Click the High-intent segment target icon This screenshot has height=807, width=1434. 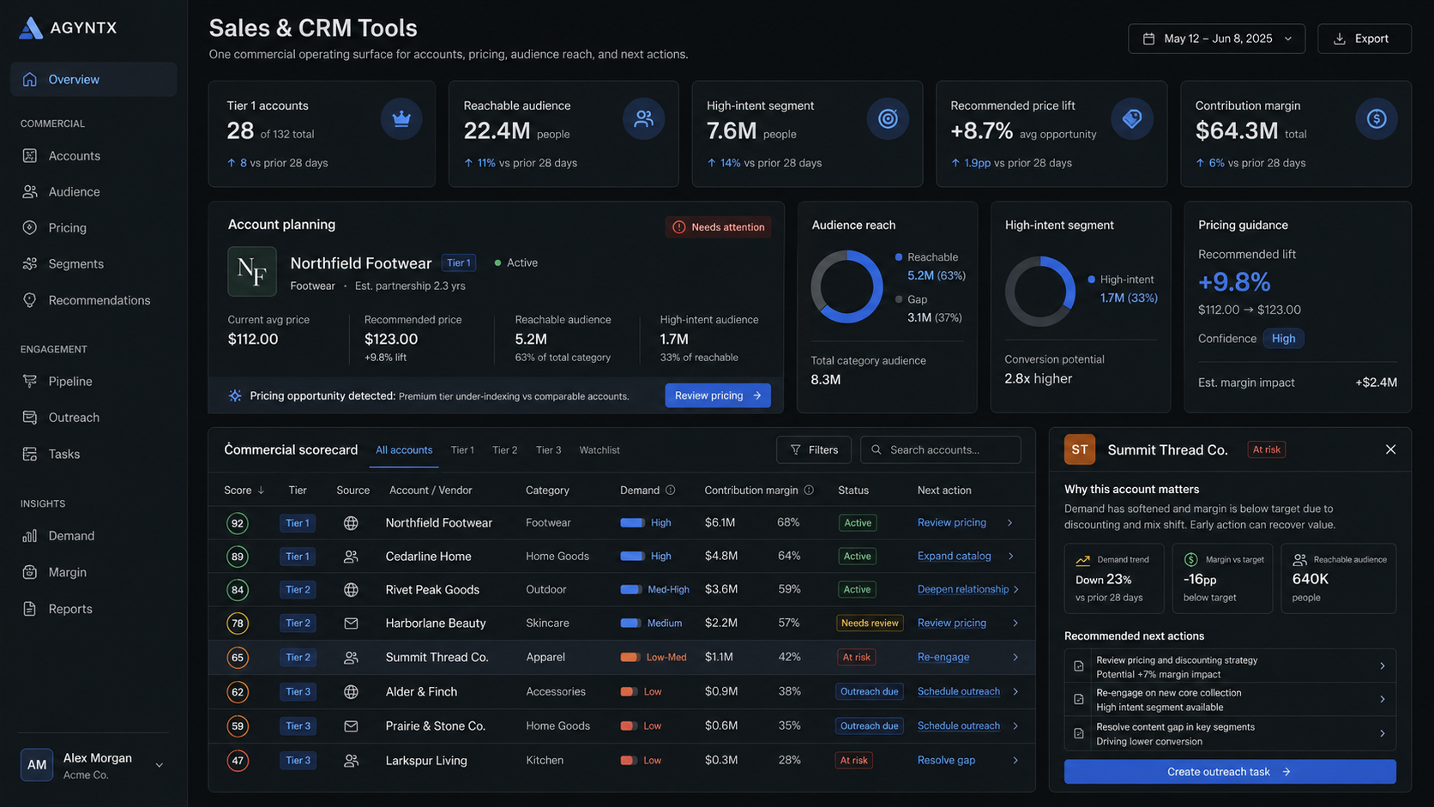(x=888, y=118)
